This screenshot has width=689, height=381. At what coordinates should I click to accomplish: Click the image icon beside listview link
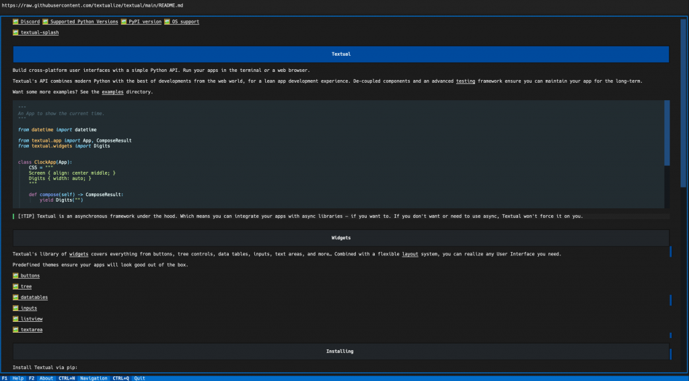pos(15,319)
